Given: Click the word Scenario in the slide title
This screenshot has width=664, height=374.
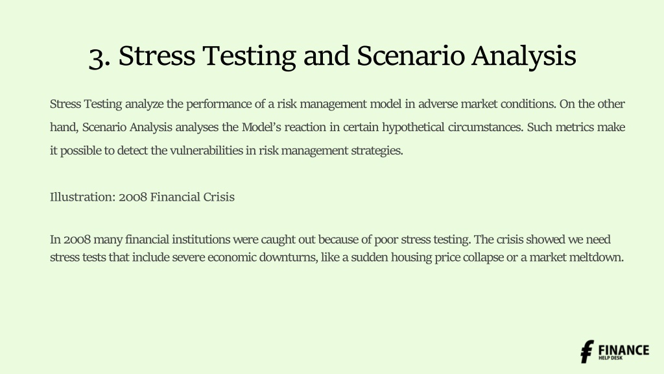Looking at the screenshot, I should pyautogui.click(x=410, y=56).
